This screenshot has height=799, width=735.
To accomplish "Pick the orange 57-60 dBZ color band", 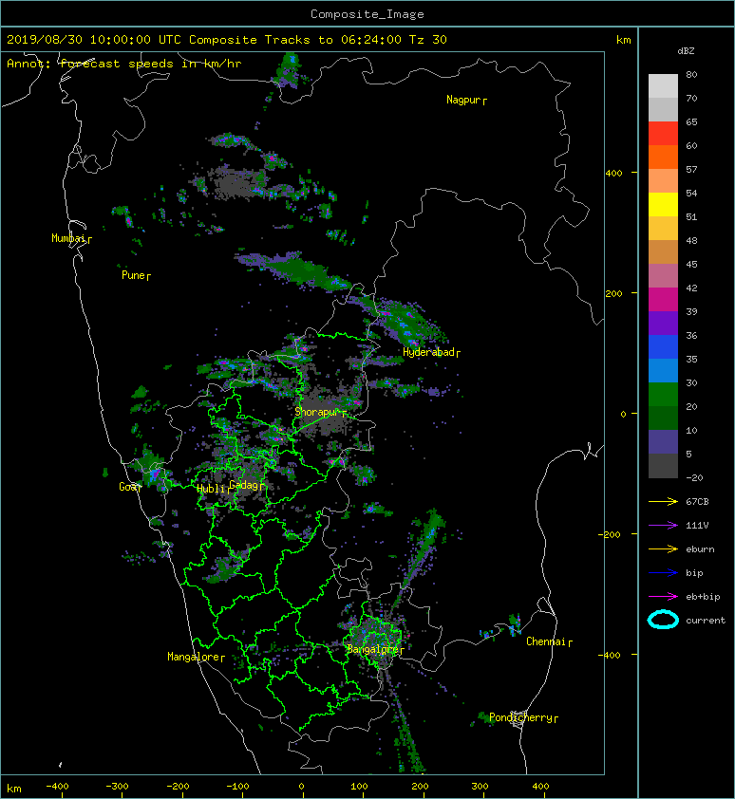I will pos(663,158).
